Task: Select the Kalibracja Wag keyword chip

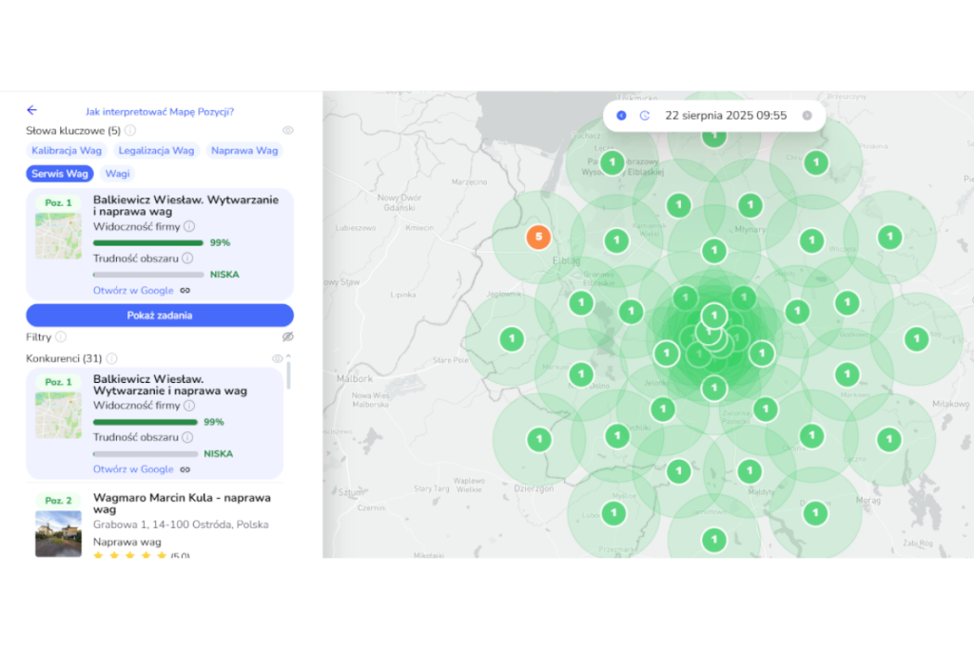Action: tap(67, 151)
